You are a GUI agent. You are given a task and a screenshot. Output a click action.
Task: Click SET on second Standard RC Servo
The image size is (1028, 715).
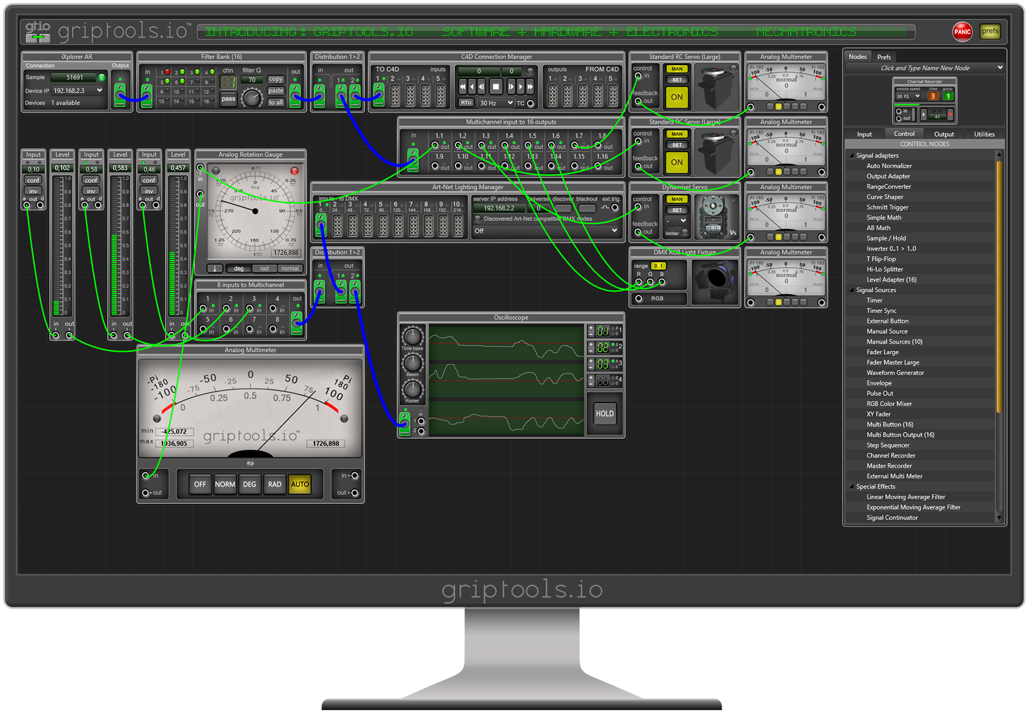676,145
